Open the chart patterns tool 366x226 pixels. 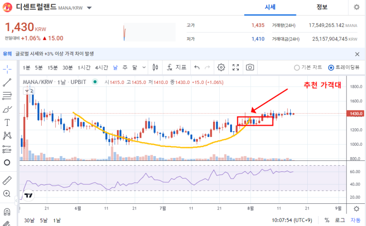7,135
